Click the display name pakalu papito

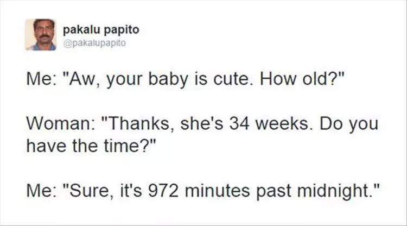pyautogui.click(x=101, y=30)
